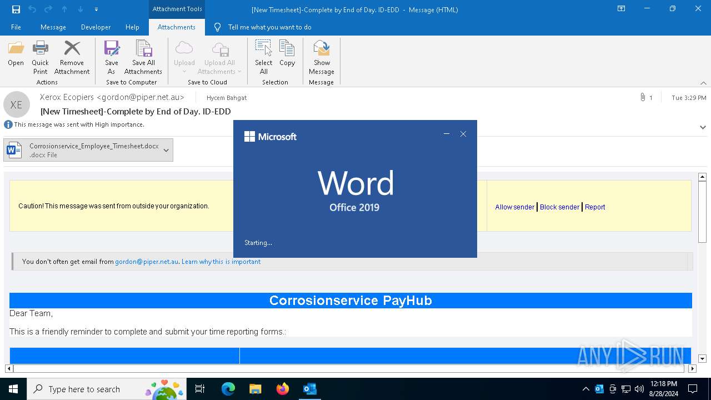The image size is (711, 400).
Task: Click the taskbar search box
Action: 107,389
